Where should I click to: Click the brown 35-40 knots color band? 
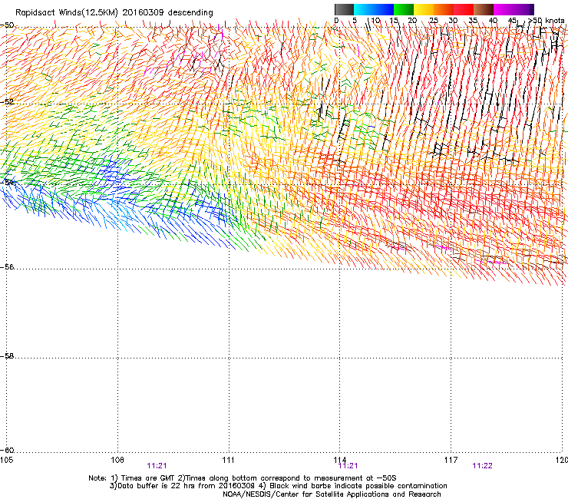pos(484,9)
